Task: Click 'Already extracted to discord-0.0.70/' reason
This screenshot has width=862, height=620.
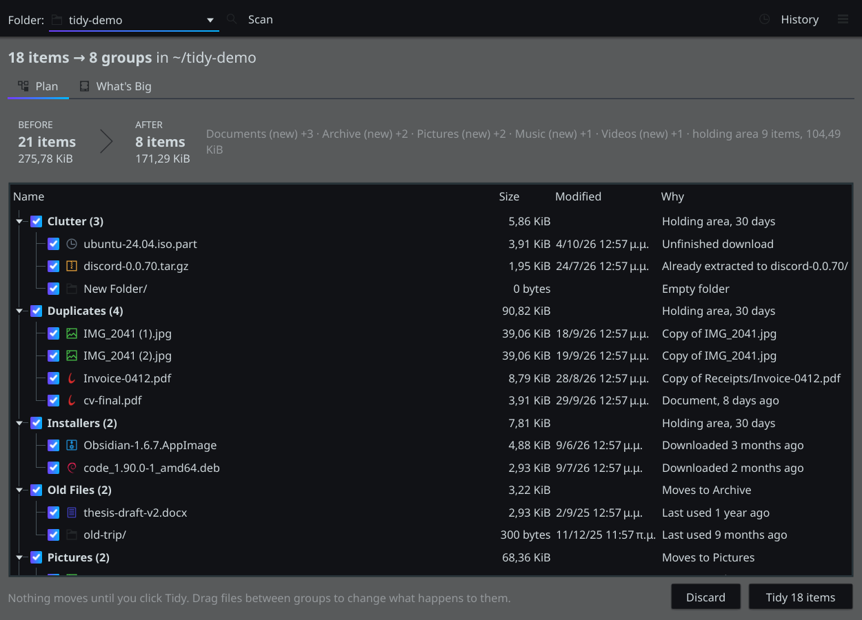Action: pos(754,266)
